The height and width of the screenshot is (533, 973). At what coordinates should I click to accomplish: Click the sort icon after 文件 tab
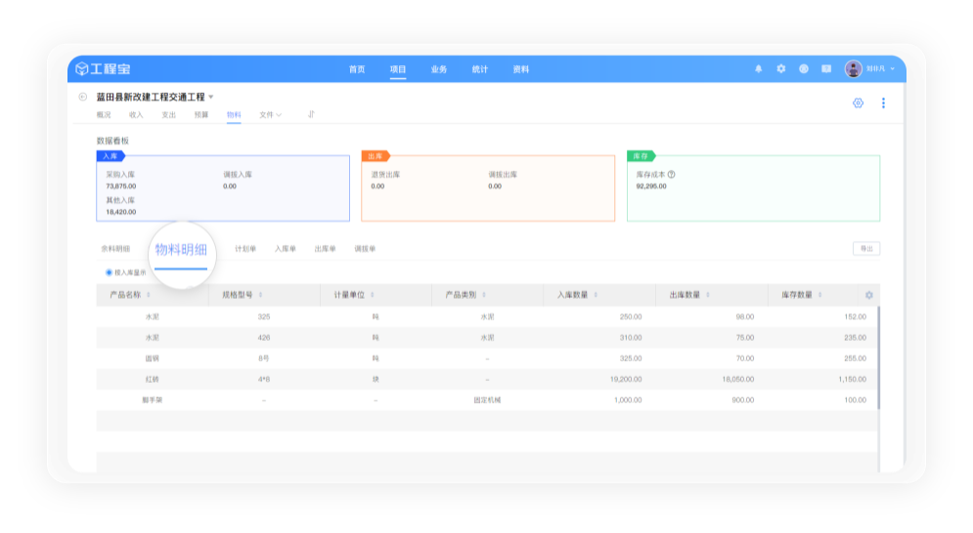311,114
